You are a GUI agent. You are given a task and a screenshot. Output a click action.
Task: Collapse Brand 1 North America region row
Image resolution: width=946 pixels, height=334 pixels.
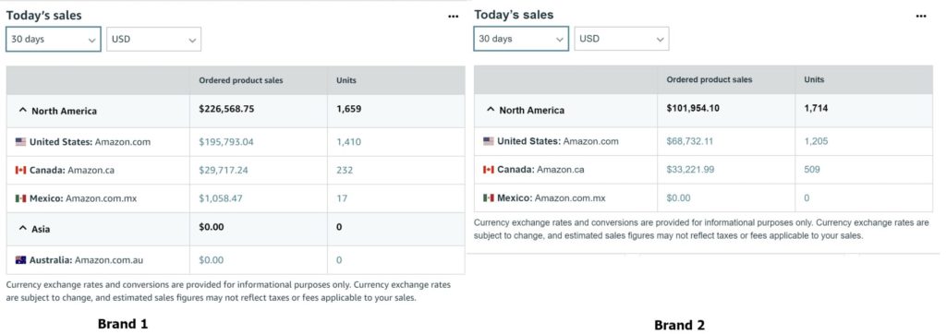pyautogui.click(x=23, y=111)
